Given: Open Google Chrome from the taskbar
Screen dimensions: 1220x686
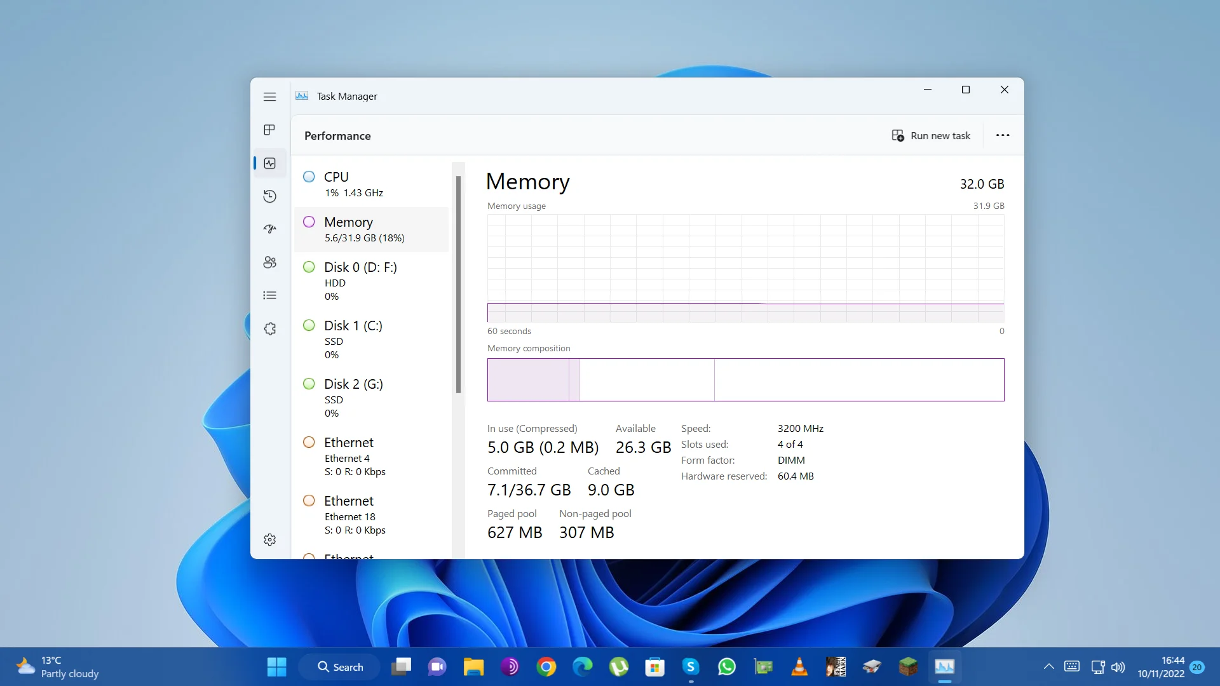Looking at the screenshot, I should [546, 667].
